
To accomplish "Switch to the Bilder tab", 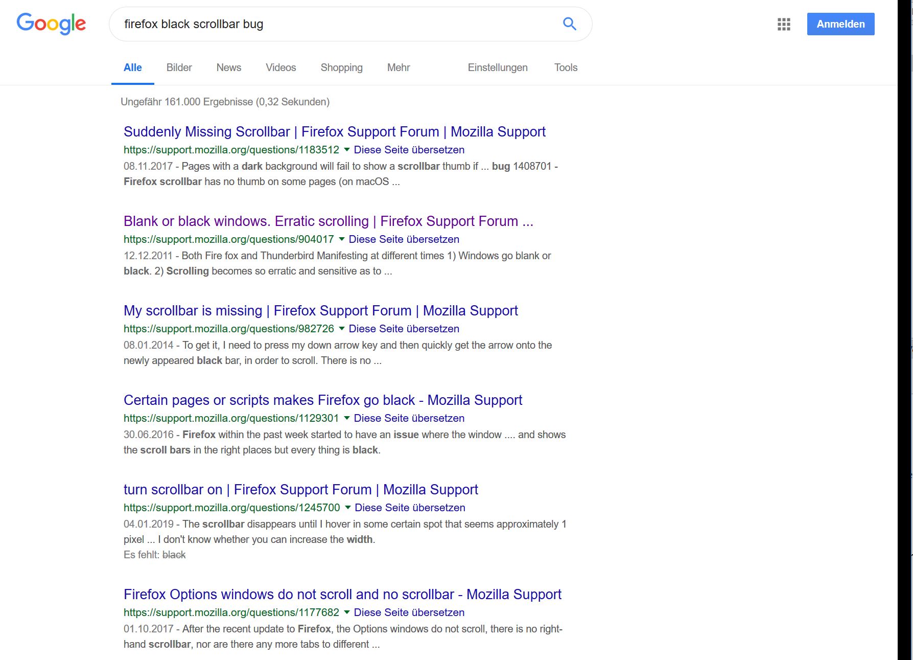I will [179, 67].
